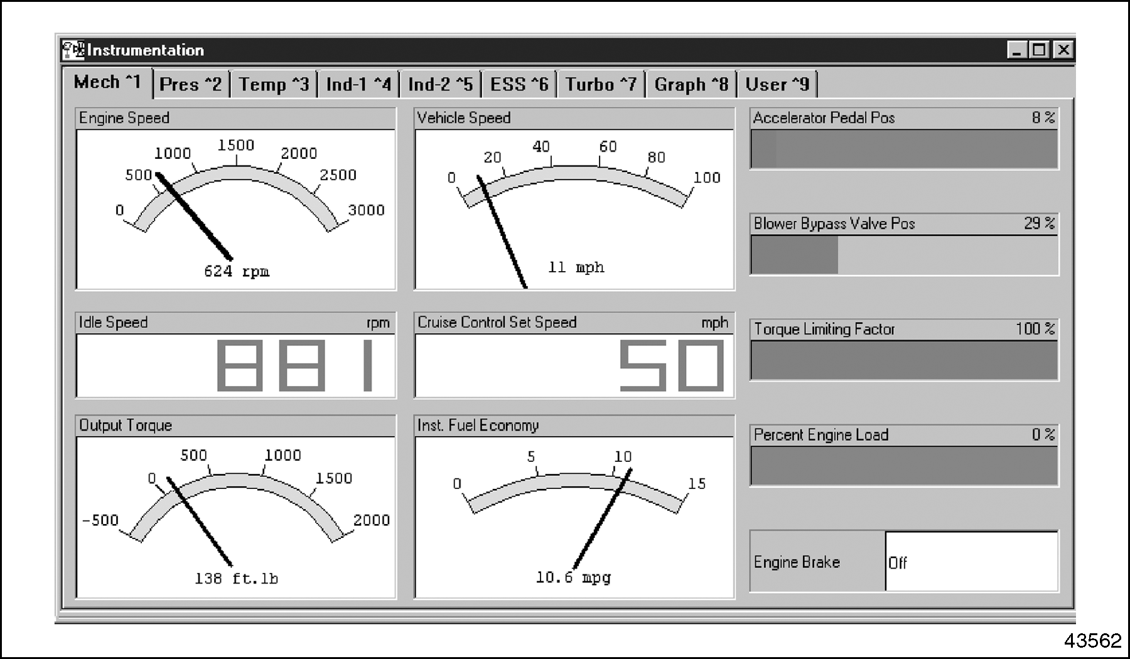This screenshot has width=1130, height=659.
Task: Click the Cruise Control Set Speed display
Action: point(574,365)
